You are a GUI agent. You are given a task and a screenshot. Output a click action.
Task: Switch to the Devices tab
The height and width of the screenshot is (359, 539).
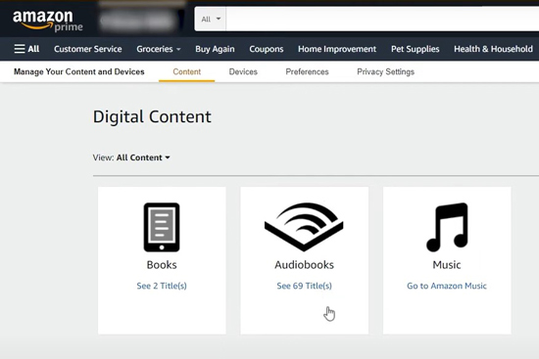(243, 71)
